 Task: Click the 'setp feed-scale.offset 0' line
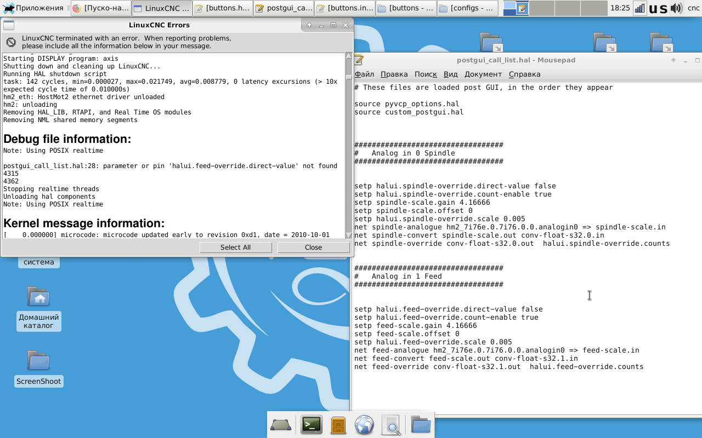[406, 334]
